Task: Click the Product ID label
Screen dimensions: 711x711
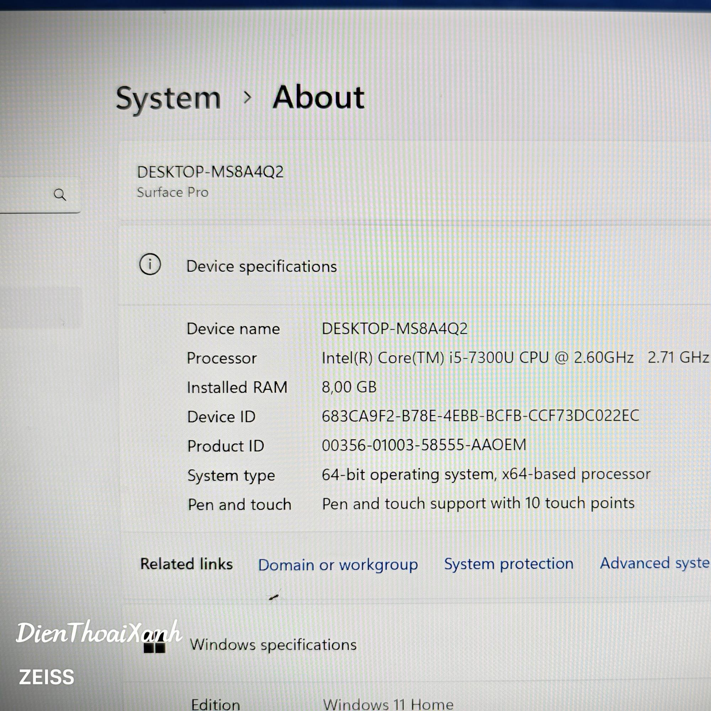Action: coord(226,446)
